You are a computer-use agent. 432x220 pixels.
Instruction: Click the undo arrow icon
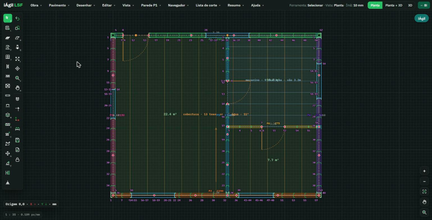17,19
